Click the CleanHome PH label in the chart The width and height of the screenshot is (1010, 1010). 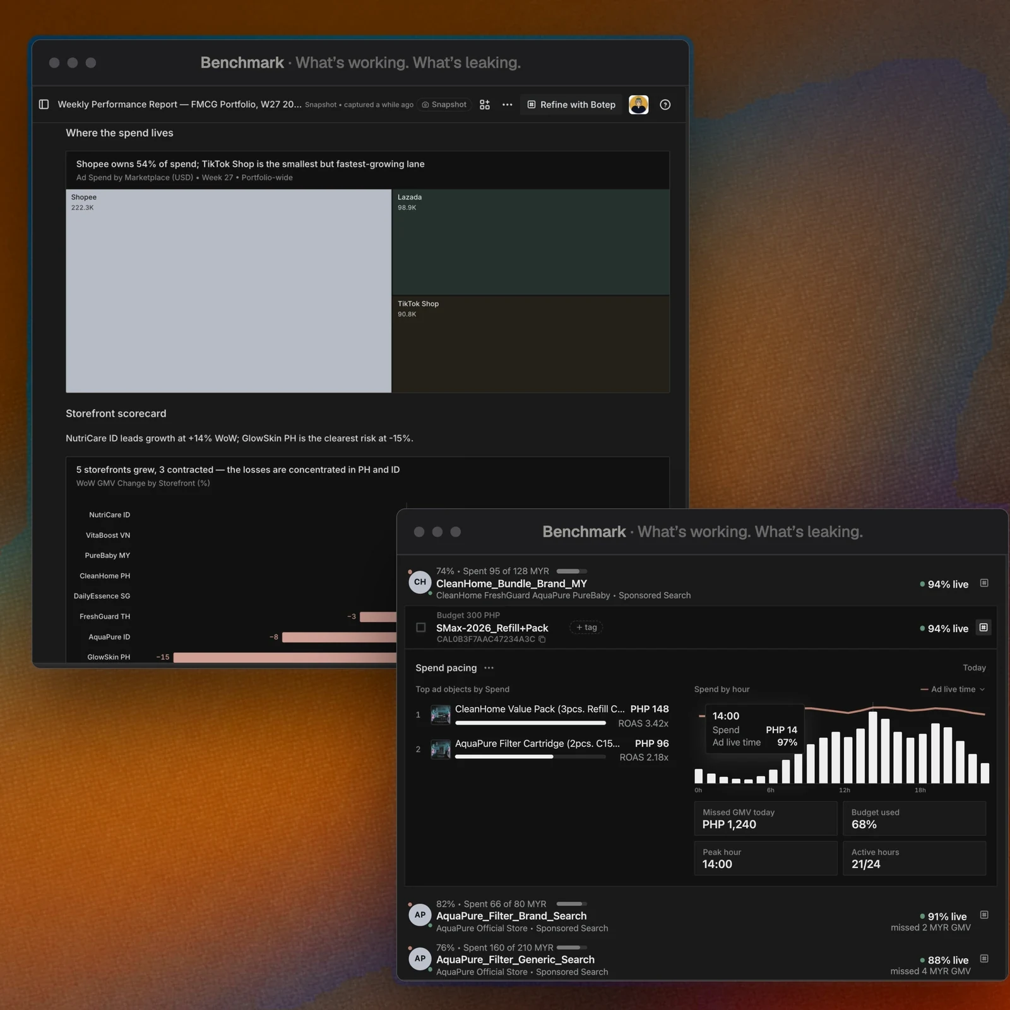pyautogui.click(x=105, y=576)
